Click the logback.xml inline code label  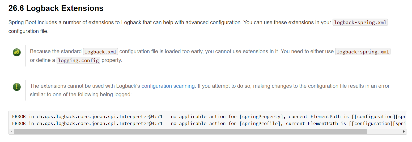point(100,52)
